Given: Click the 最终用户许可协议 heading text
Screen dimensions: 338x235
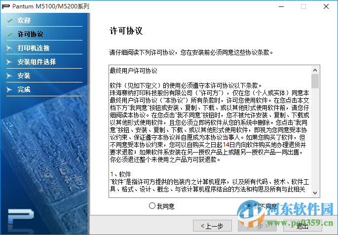Looking at the screenshot, I should point(133,71).
